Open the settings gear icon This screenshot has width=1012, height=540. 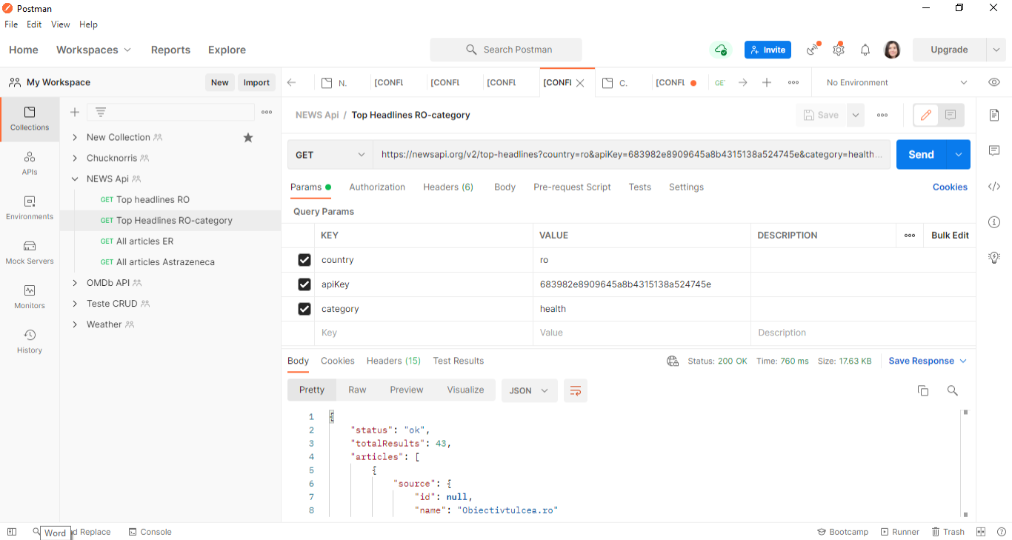[839, 50]
